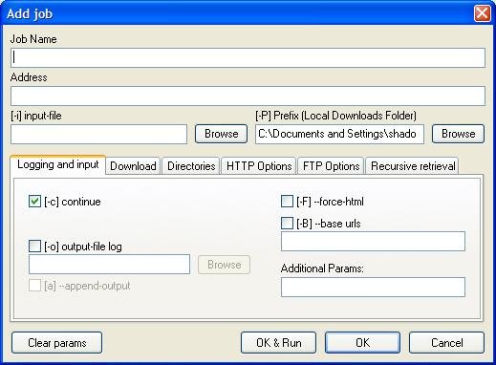496x365 pixels.
Task: Uncheck the [-c] continue checkbox
Action: click(x=34, y=202)
